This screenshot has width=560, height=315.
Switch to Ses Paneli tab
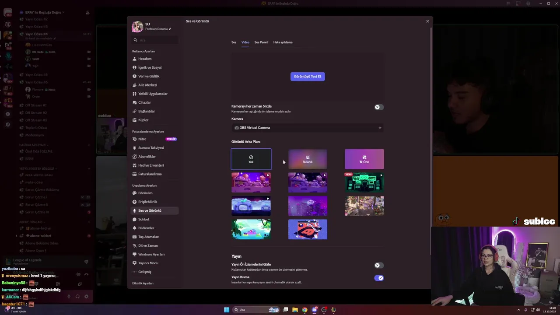261,42
